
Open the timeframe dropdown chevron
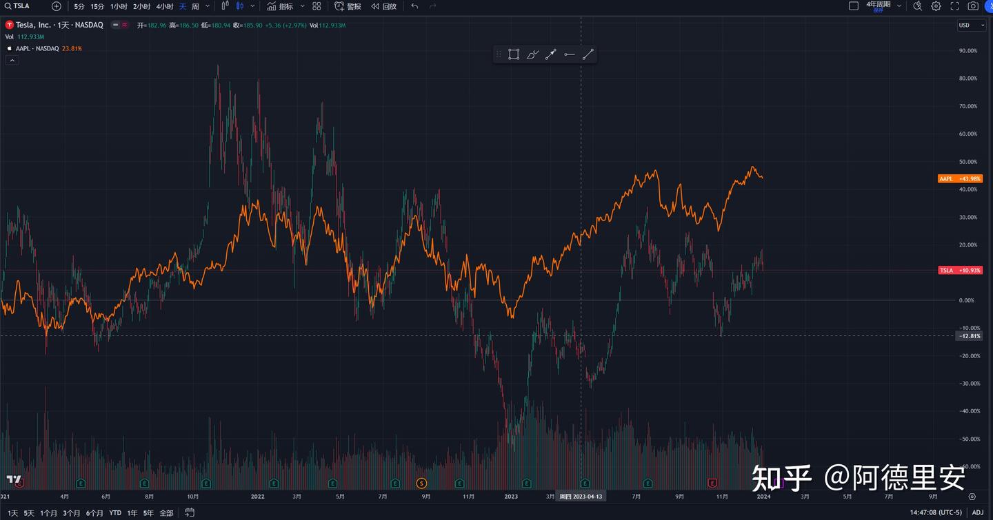[x=208, y=6]
